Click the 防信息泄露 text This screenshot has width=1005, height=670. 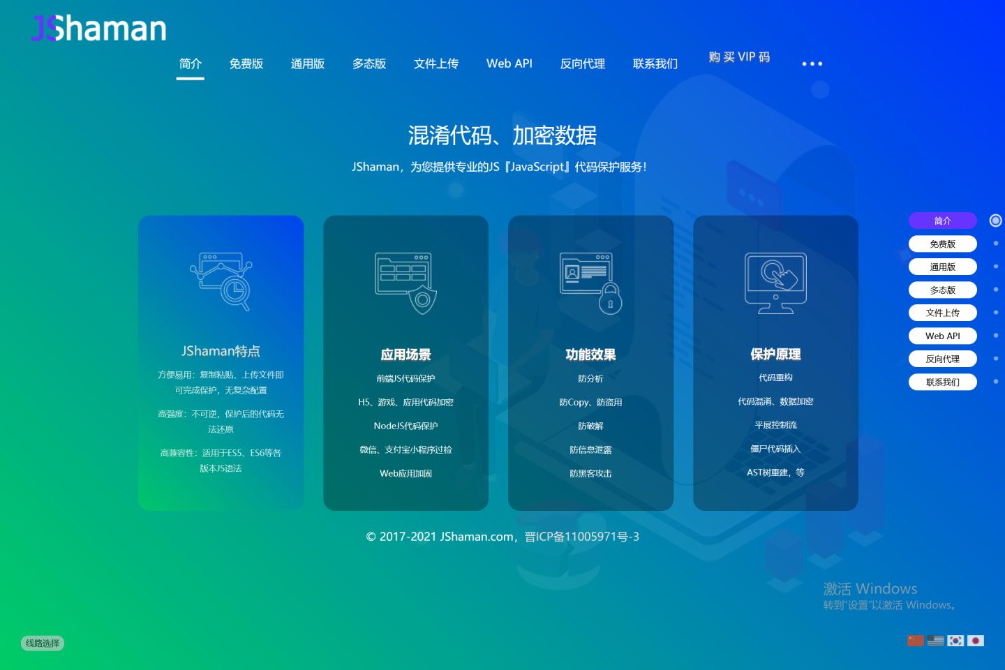click(x=591, y=449)
